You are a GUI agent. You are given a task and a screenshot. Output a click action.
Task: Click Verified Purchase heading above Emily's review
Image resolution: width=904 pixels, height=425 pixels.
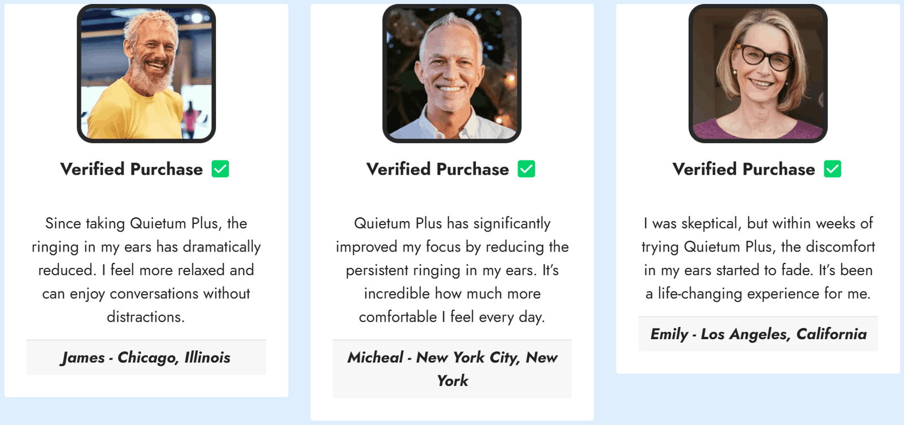[x=744, y=169]
